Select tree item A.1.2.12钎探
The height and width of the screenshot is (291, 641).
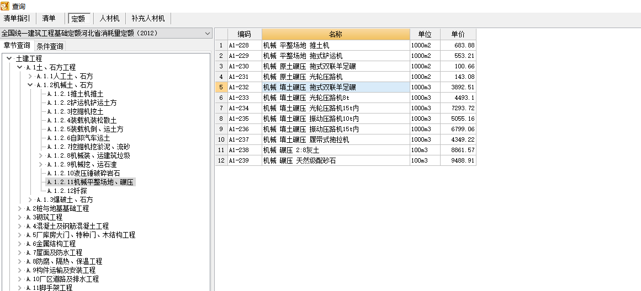coord(67,191)
